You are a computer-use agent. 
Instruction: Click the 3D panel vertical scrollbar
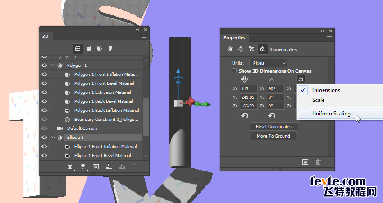(146, 117)
